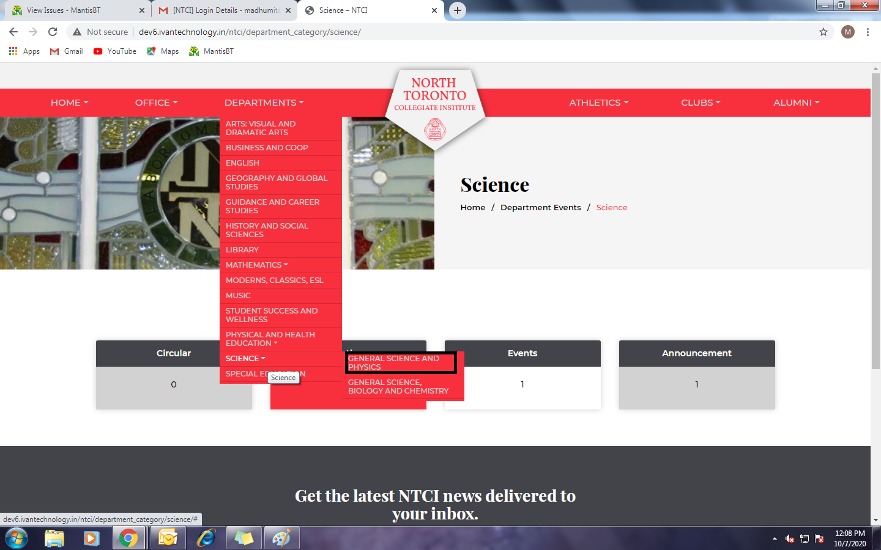Open the Chrome three-dot menu

point(868,32)
